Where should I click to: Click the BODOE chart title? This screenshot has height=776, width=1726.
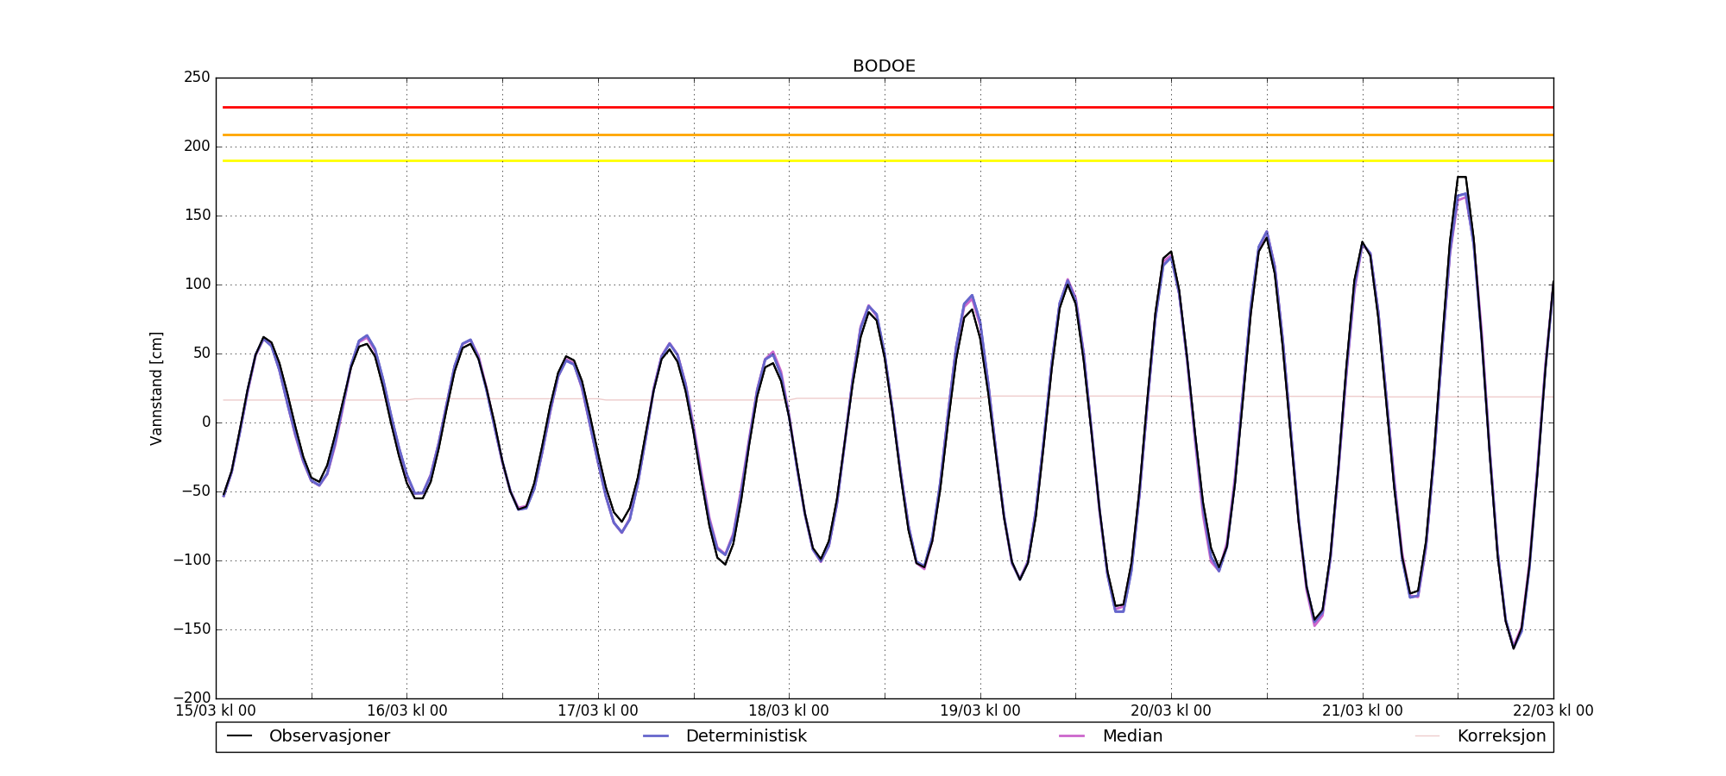[884, 66]
